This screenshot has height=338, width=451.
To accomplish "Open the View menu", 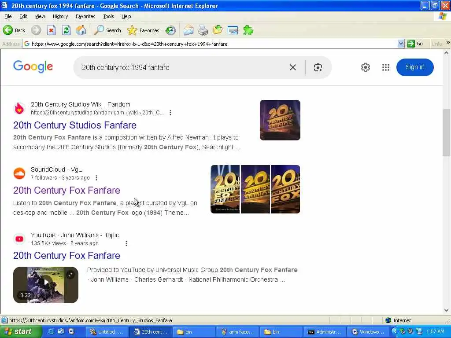I will click(40, 16).
